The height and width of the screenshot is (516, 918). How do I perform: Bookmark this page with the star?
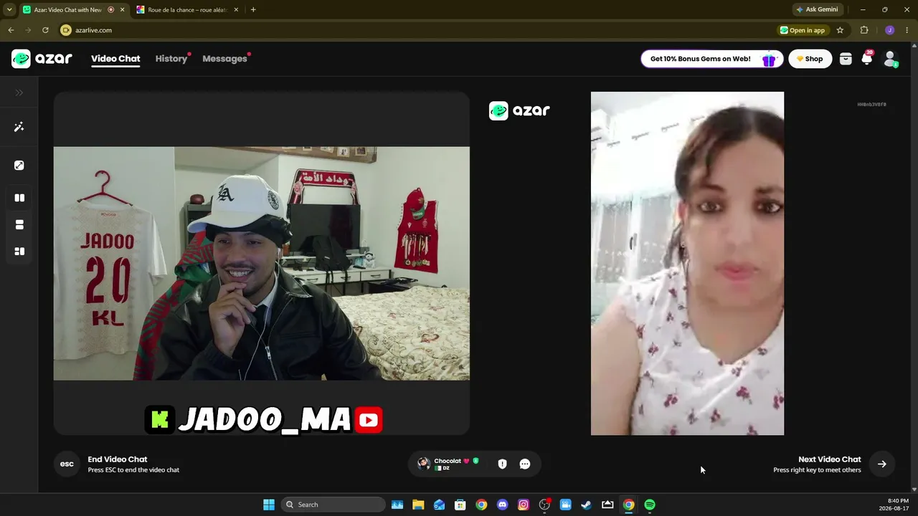tap(840, 30)
